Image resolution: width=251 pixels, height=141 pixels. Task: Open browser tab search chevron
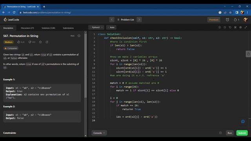[x=225, y=6]
